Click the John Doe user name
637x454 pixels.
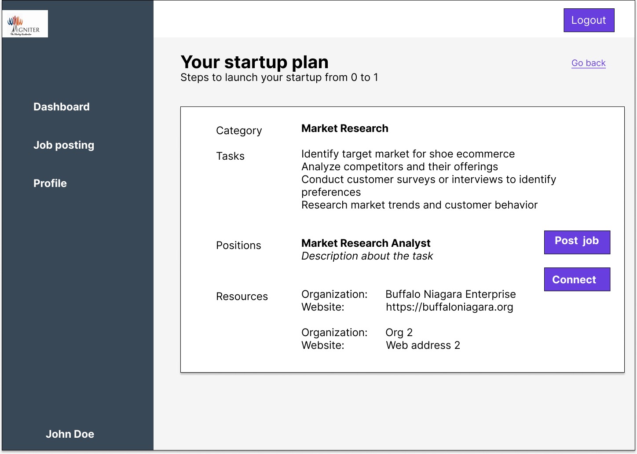click(x=70, y=434)
